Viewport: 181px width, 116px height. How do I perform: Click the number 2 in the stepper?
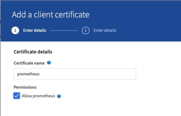[x=86, y=30]
